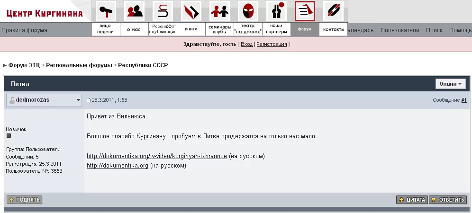Go to Форум ЭТЦ breadcrumb

click(x=24, y=65)
